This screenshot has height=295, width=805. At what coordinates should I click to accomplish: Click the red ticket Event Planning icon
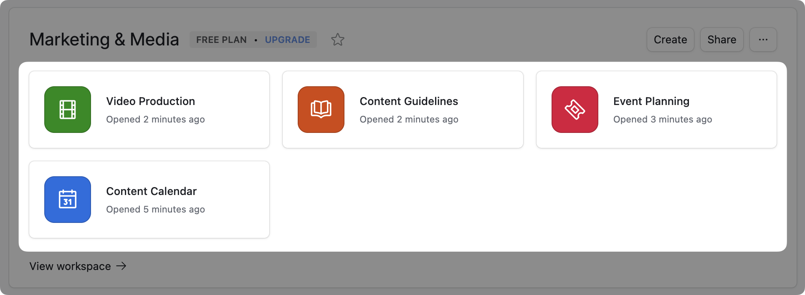click(575, 110)
